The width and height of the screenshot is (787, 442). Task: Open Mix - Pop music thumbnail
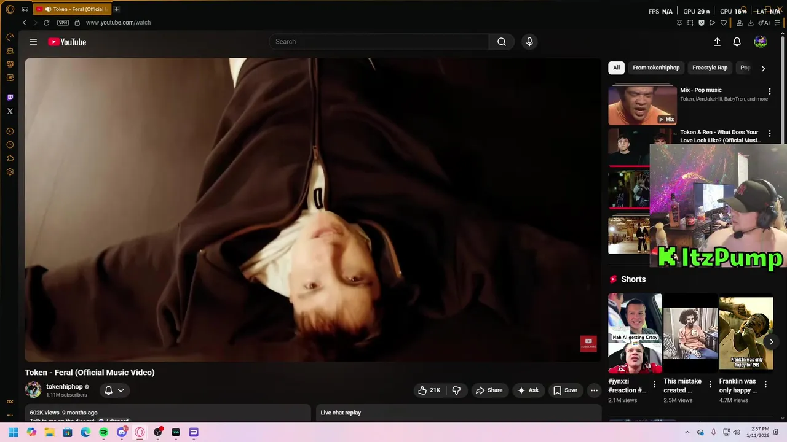[x=643, y=106]
